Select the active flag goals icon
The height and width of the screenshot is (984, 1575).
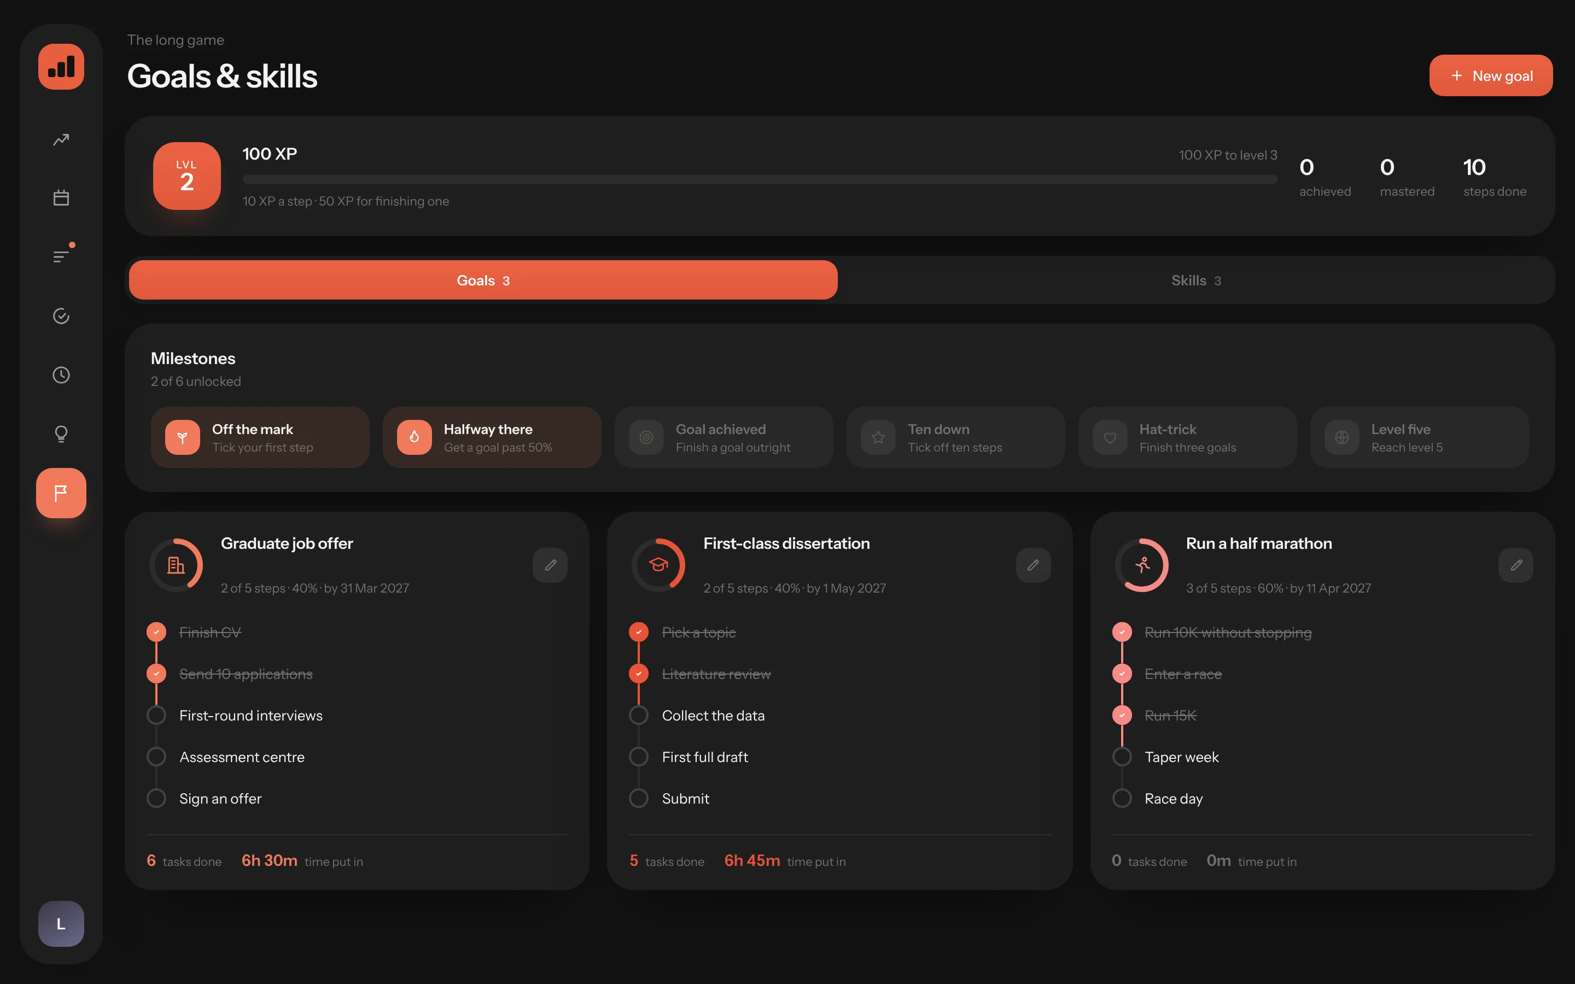(x=61, y=493)
